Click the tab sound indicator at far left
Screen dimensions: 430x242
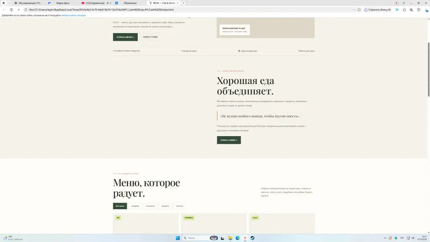3,3
